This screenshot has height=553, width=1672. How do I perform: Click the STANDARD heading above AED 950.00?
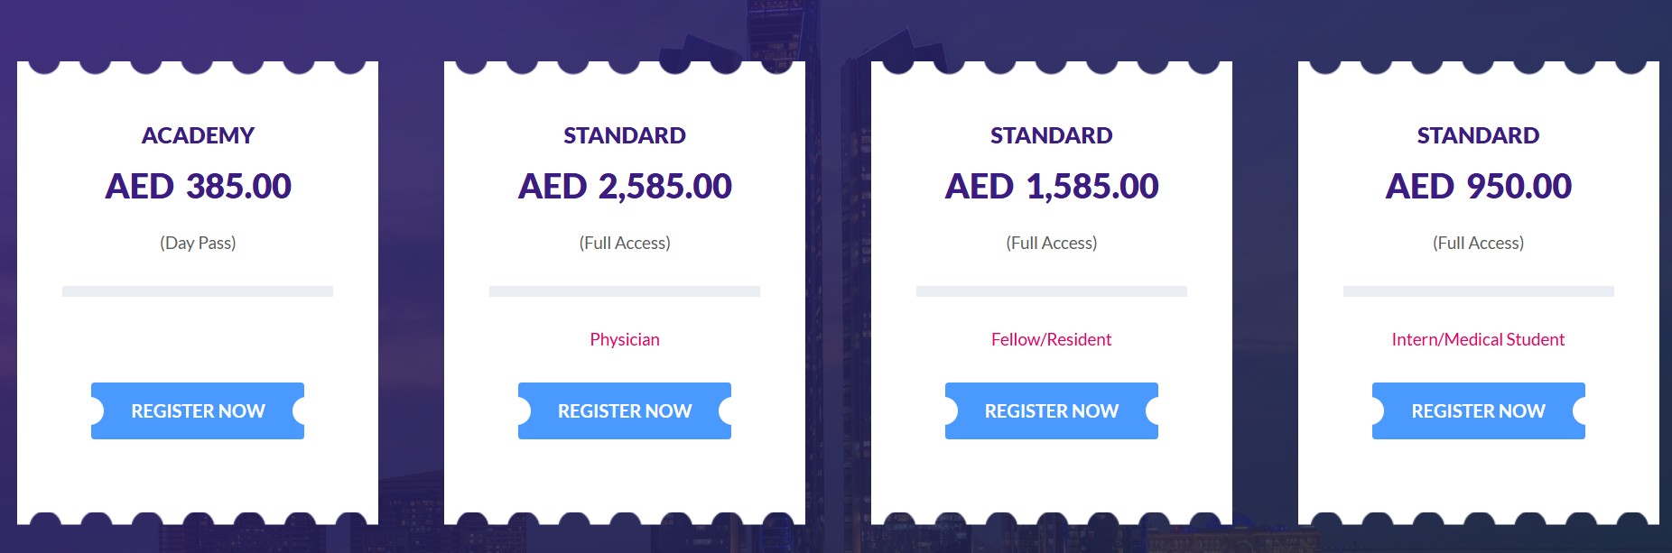(x=1479, y=135)
